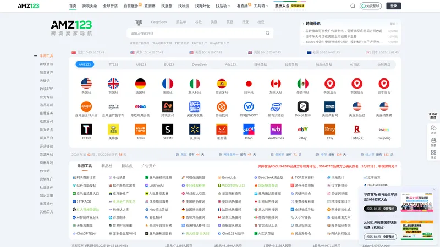Expand the 找活动 dropdown menu
This screenshot has width=440, height=247.
coord(223,6)
